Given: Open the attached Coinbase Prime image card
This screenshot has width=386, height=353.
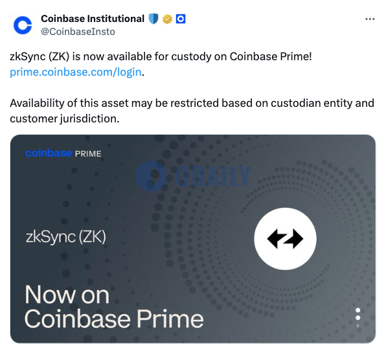Looking at the screenshot, I should [193, 239].
